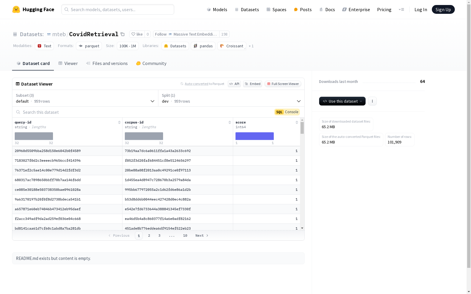Screen dimensions: 471x294
Task: Expand the Subset dropdown
Action: pos(85,98)
